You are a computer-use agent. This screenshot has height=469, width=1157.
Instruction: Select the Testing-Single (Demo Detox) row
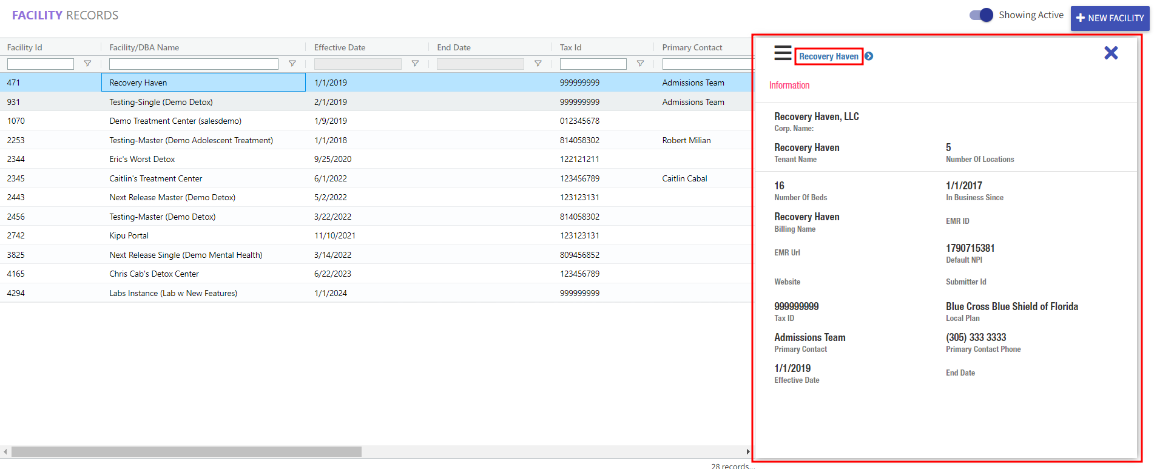click(x=376, y=102)
